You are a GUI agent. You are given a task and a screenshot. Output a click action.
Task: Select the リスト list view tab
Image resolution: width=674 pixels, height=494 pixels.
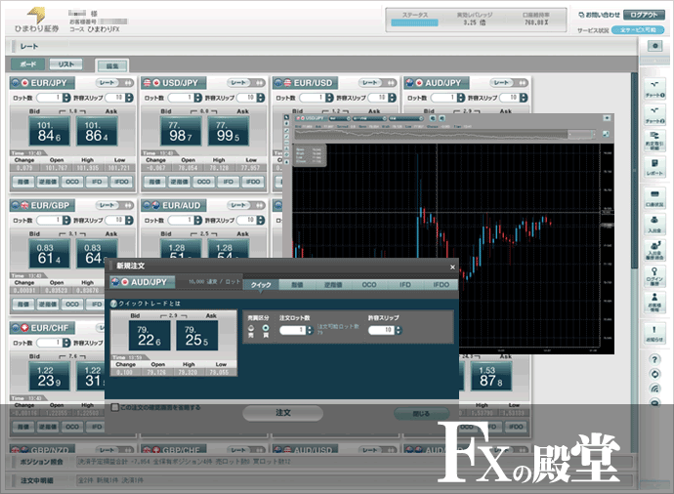coord(65,64)
